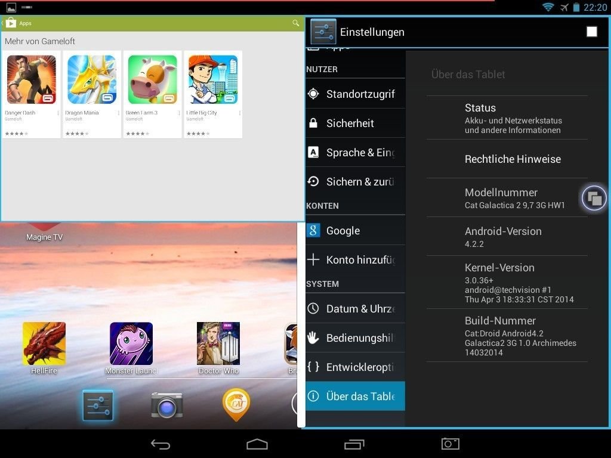This screenshot has width=611, height=458.
Task: Open overflow menu on Green Farm 3 card
Action: 179,113
